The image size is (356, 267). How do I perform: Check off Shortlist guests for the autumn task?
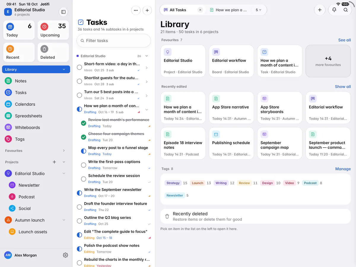pyautogui.click(x=80, y=81)
